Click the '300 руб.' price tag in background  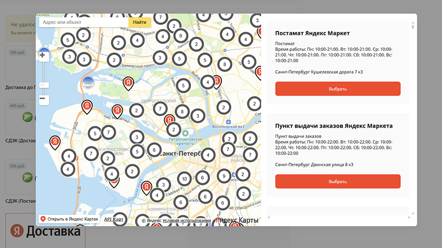[17, 52]
